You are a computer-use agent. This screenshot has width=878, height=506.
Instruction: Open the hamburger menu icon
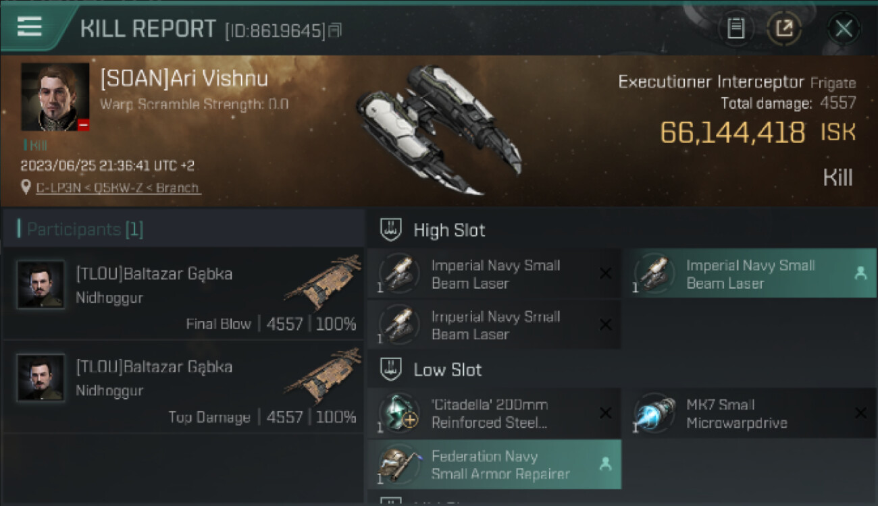point(30,27)
